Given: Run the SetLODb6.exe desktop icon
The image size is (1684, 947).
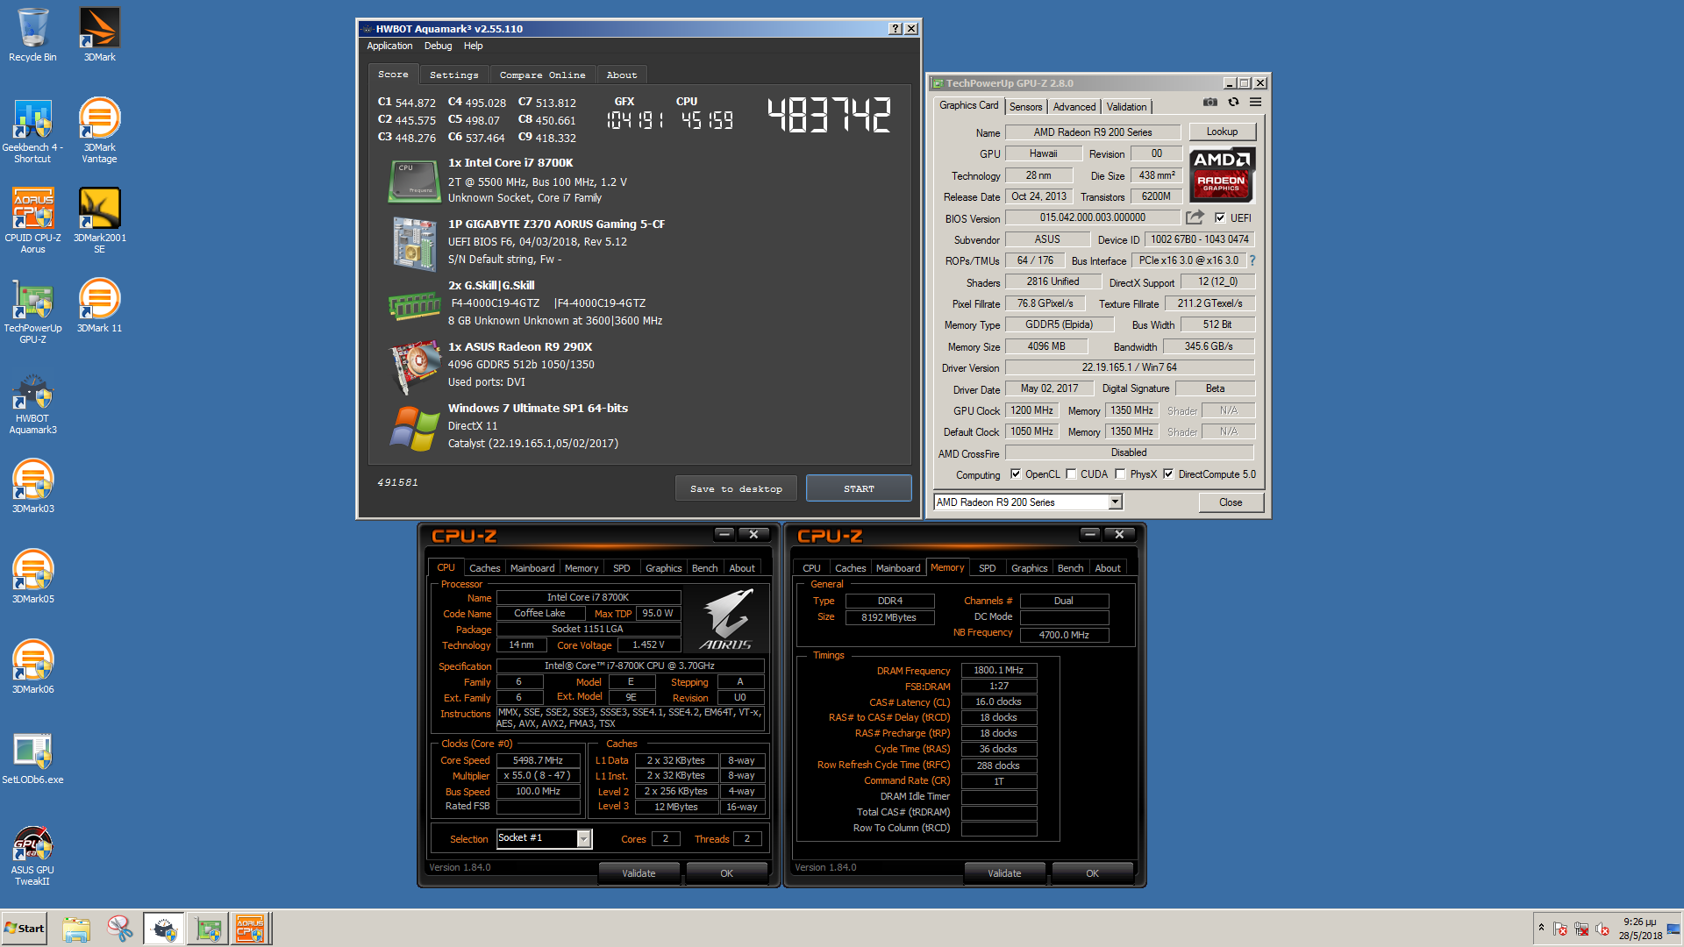Looking at the screenshot, I should [x=32, y=758].
